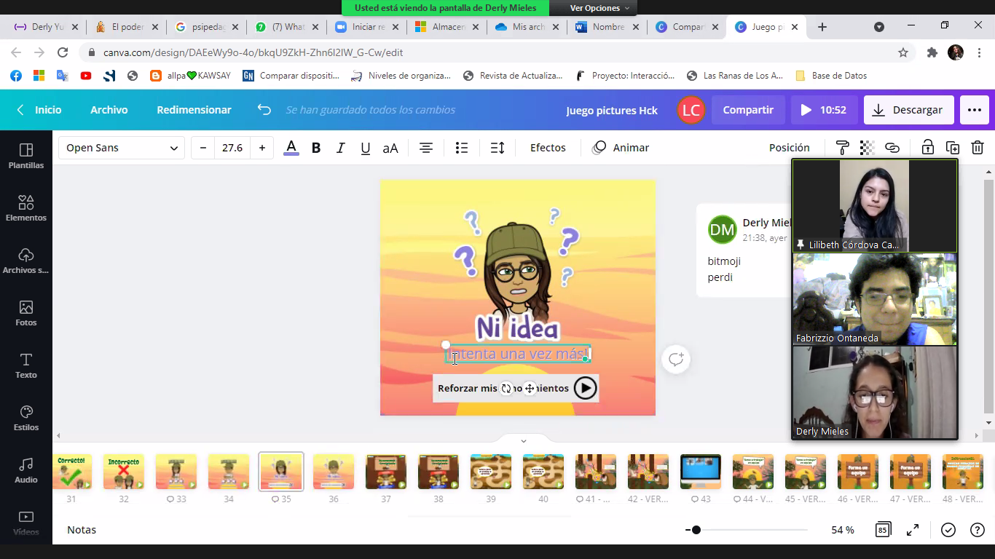This screenshot has height=559, width=995.
Task: Open the Efectos text options
Action: pos(548,148)
